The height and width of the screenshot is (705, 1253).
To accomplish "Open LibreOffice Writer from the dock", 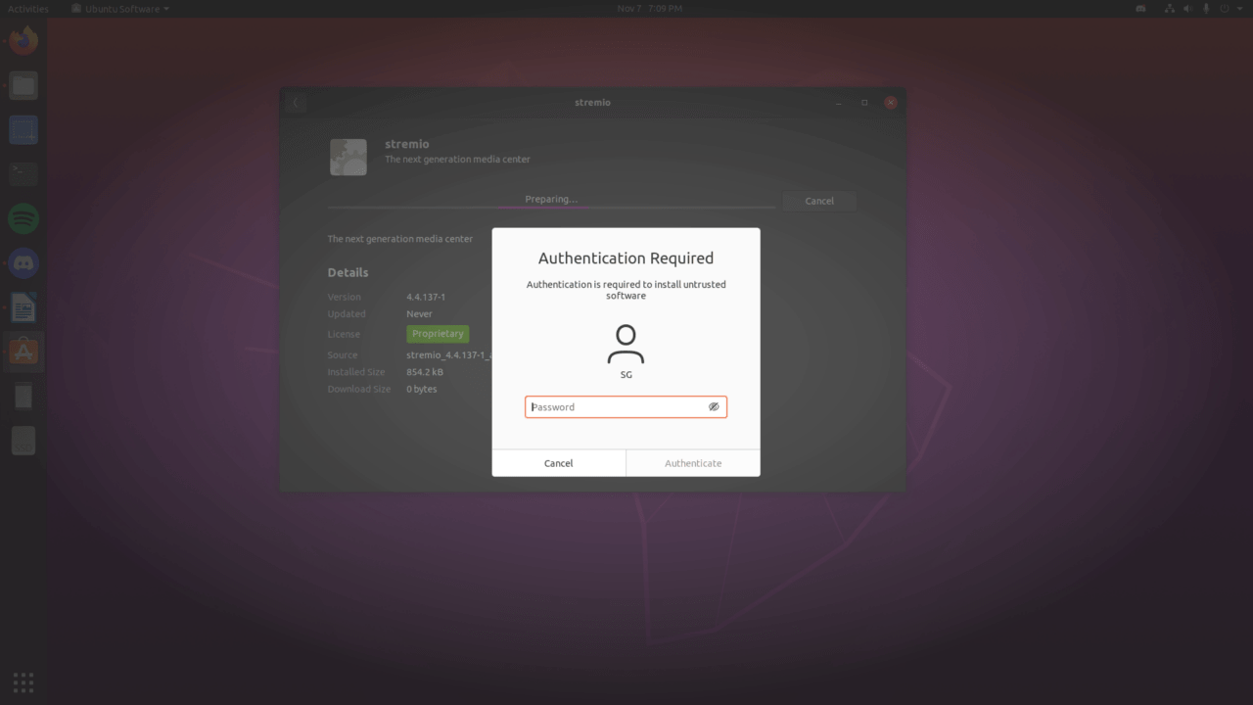I will click(x=23, y=308).
